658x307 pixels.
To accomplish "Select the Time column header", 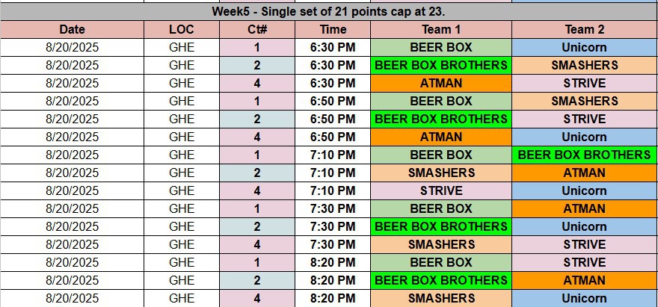I will [x=333, y=30].
